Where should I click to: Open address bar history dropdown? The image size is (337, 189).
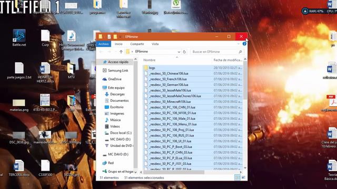tap(179, 51)
